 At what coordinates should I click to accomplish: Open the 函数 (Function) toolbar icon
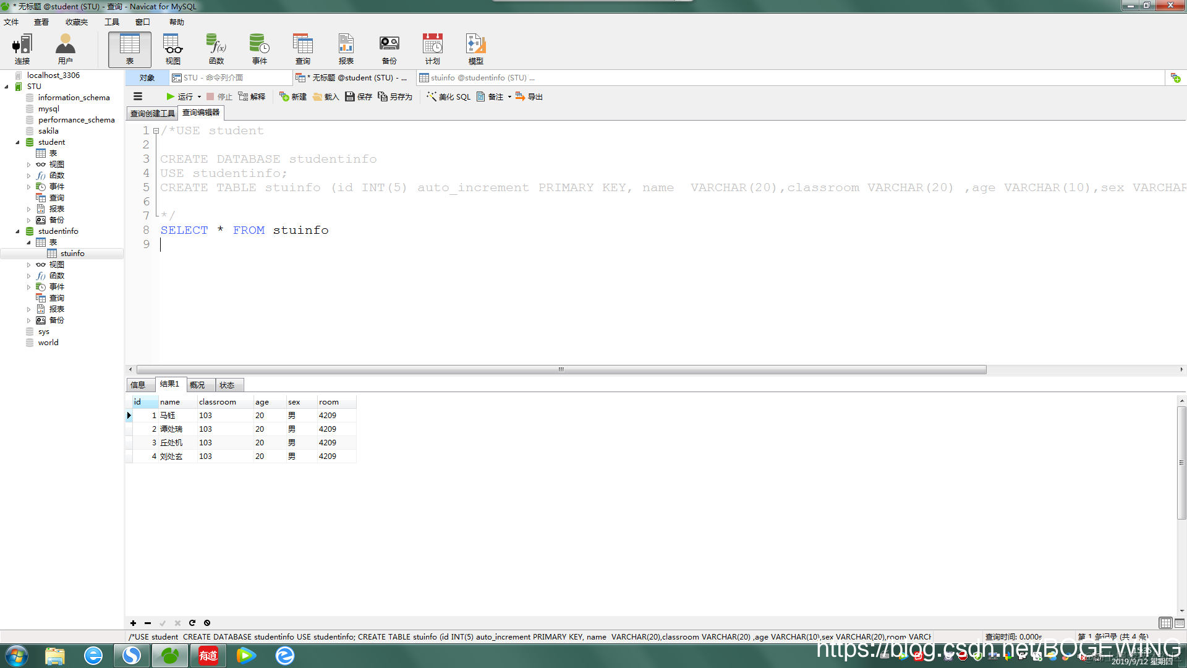point(216,49)
